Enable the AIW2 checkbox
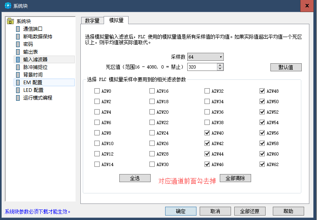This screenshot has width=317, height=220. pyautogui.click(x=97, y=101)
